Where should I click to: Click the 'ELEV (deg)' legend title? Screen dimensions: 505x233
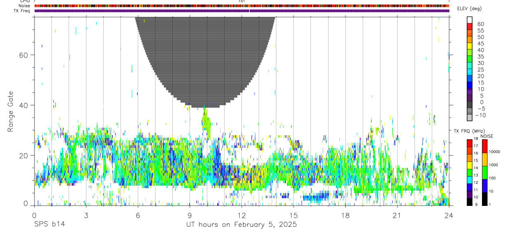(x=469, y=9)
